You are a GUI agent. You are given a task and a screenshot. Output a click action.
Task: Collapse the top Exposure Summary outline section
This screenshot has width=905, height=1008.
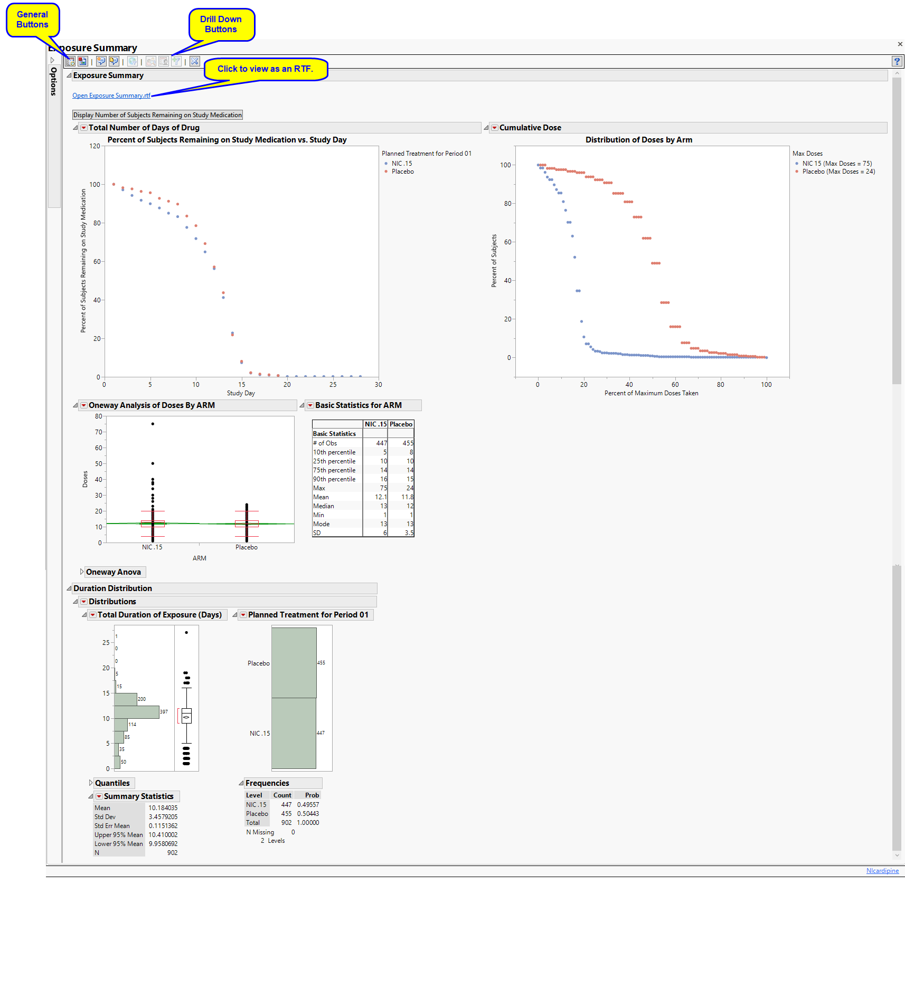(69, 75)
